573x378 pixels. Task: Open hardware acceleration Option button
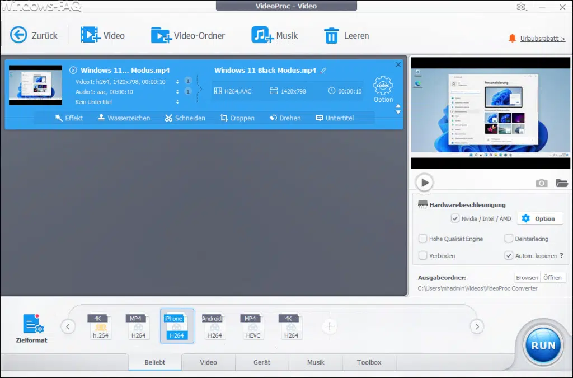click(x=540, y=218)
